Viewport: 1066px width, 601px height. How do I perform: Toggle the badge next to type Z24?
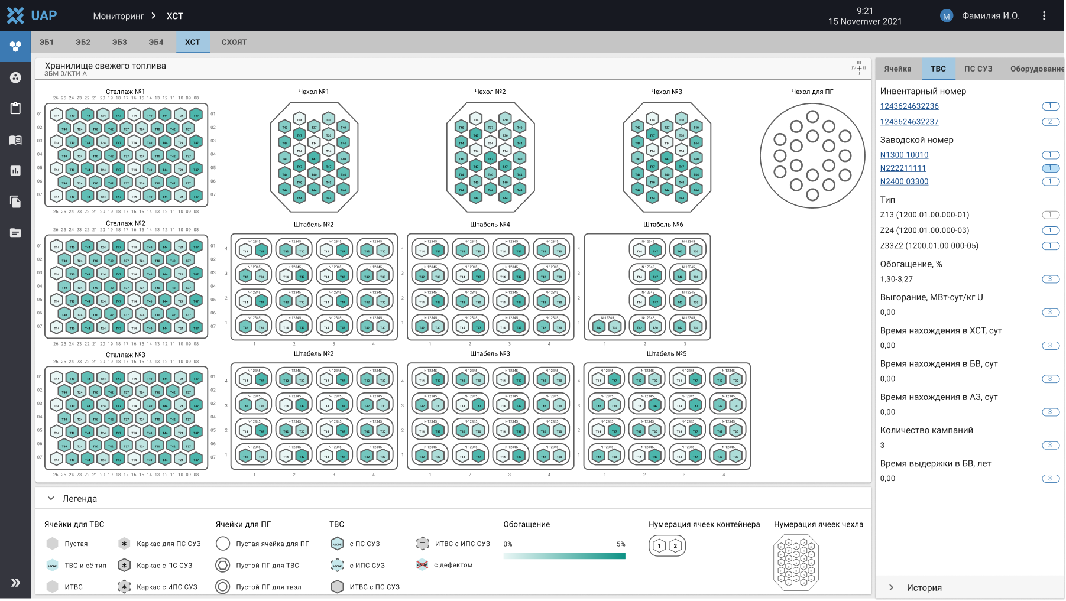(x=1050, y=230)
